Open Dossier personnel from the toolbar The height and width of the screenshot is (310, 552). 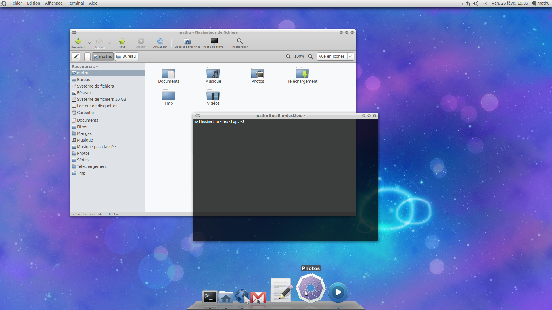click(187, 43)
